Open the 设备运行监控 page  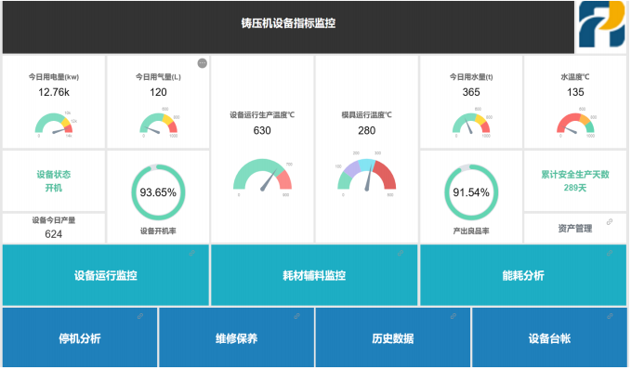coord(106,275)
